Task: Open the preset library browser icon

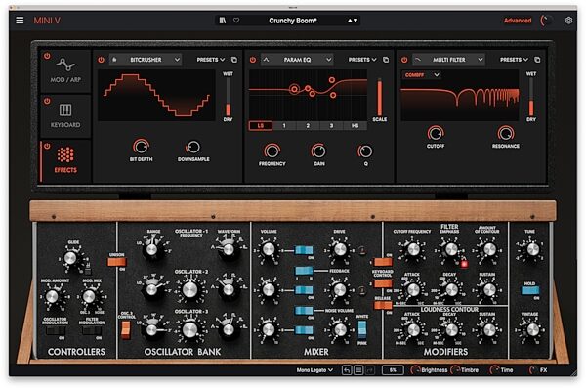Action: point(223,21)
